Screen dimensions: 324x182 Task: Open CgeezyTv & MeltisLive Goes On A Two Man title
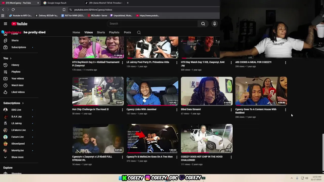(x=150, y=157)
